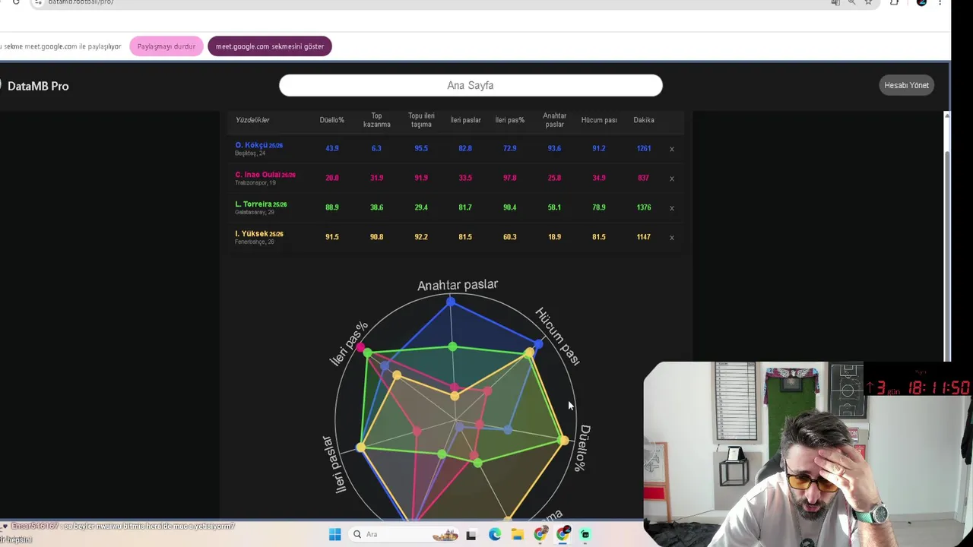This screenshot has height=547, width=973.
Task: Click the Anahtar paslar radar axis label
Action: 458,285
